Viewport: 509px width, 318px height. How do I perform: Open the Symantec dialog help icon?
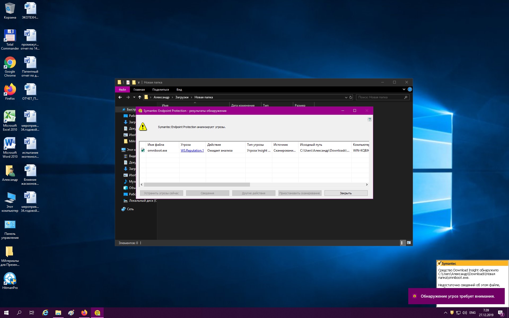coord(370,120)
